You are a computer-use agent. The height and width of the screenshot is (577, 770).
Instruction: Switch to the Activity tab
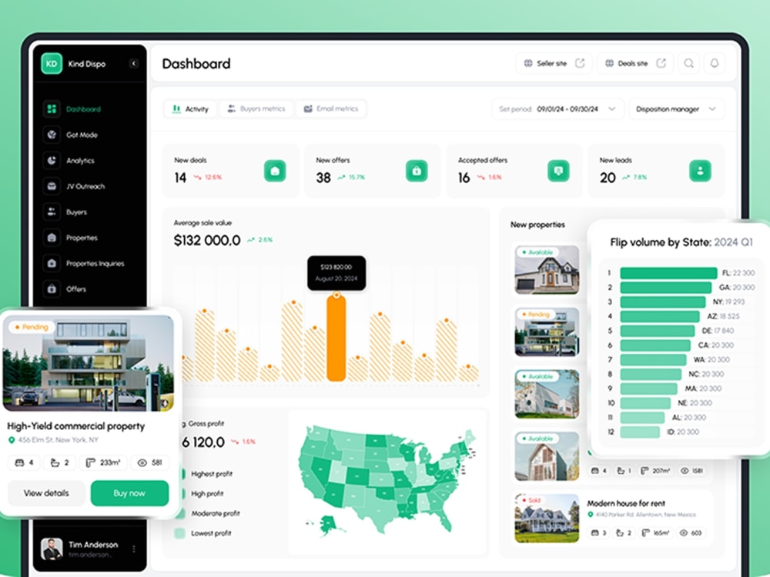(x=190, y=109)
